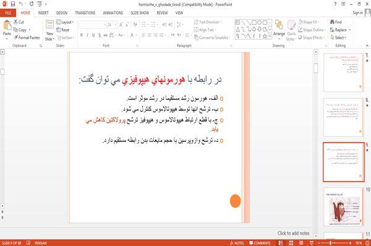Open the FILE tab
This screenshot has height=246, width=371.
click(8, 13)
